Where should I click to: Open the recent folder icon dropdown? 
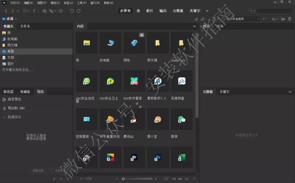click(275, 19)
